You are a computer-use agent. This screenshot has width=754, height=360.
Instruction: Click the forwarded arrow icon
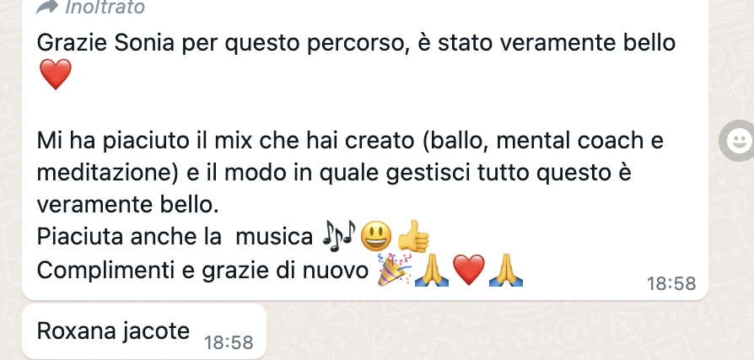[x=47, y=6]
